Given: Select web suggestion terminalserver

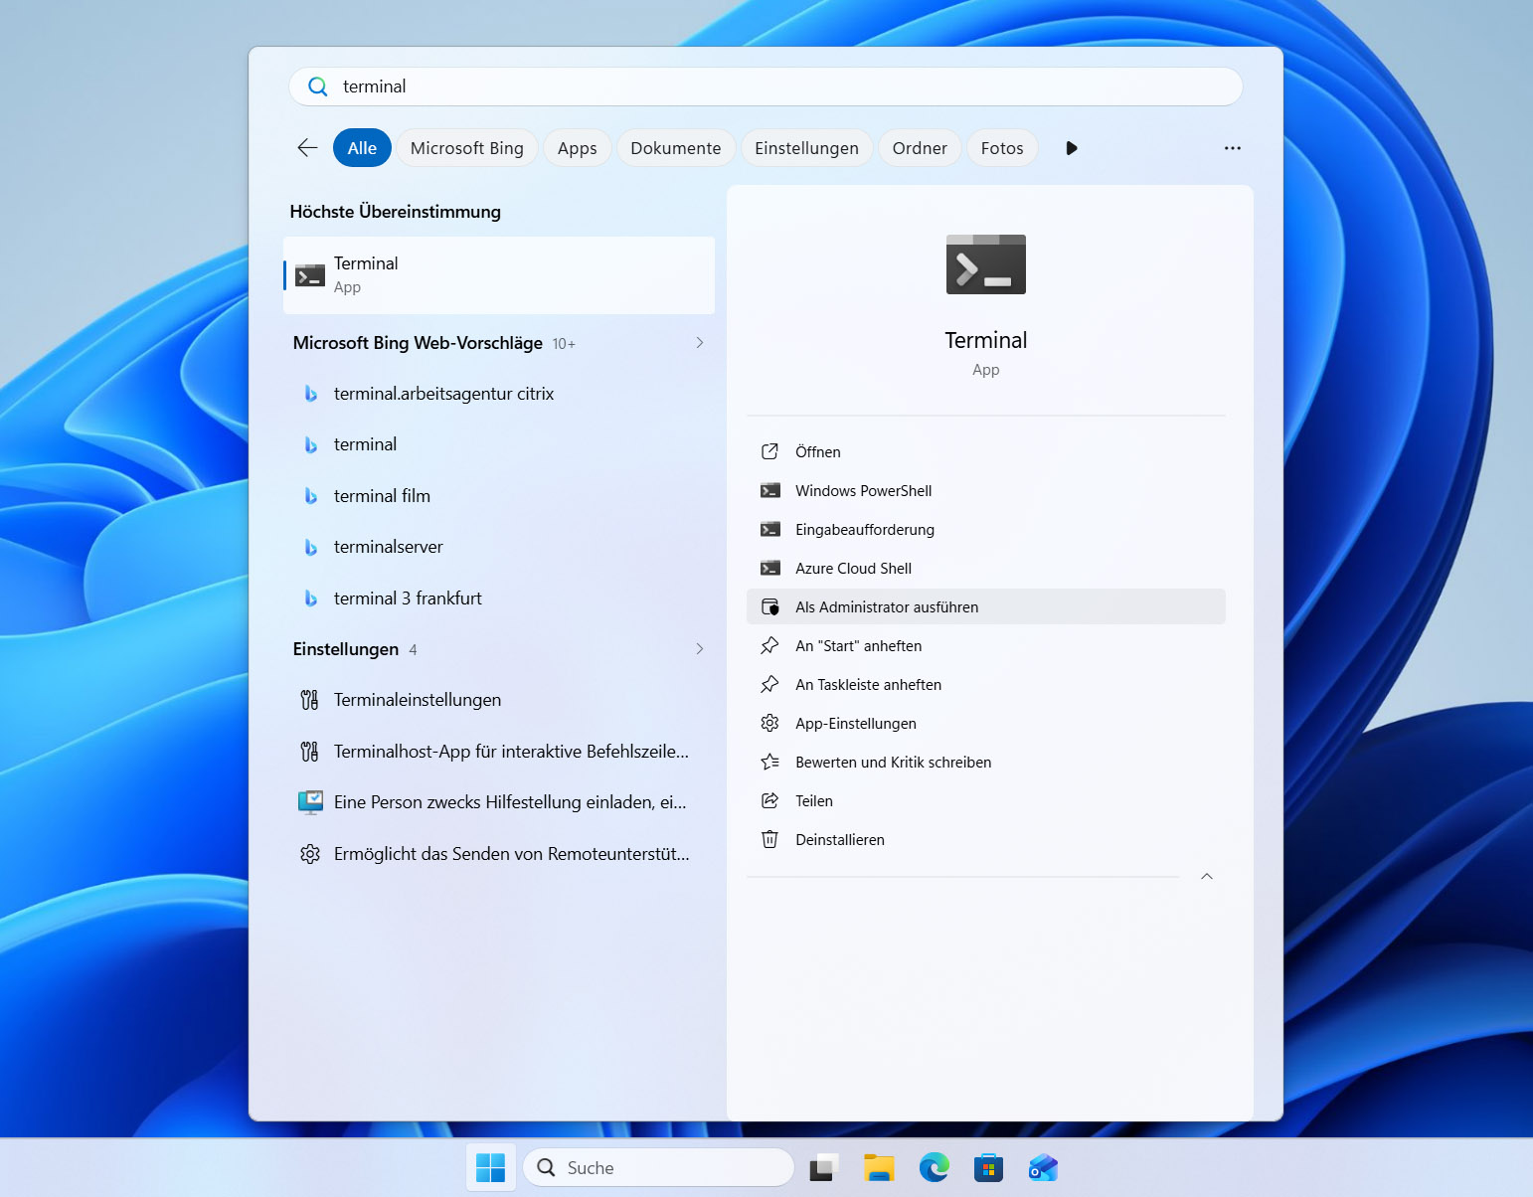Looking at the screenshot, I should [x=499, y=547].
